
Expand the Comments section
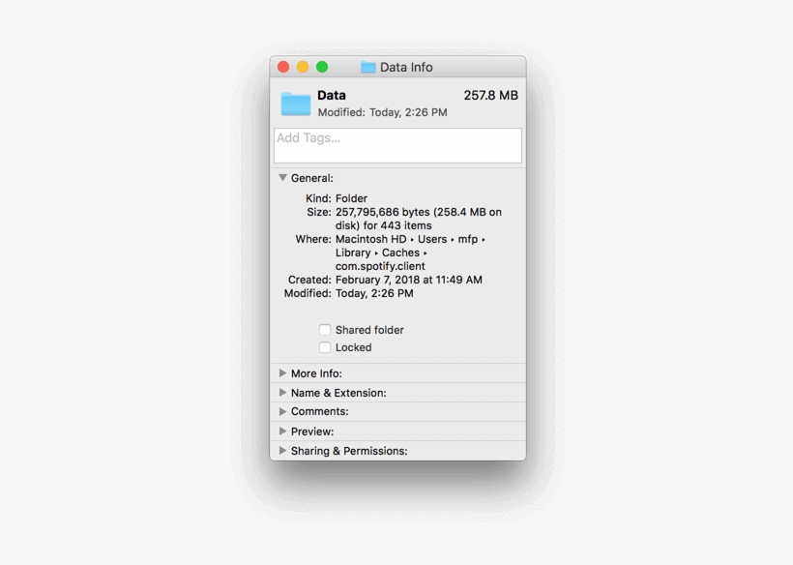[282, 411]
